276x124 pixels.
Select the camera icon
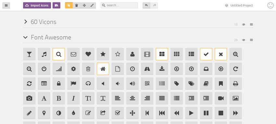(x=29, y=98)
